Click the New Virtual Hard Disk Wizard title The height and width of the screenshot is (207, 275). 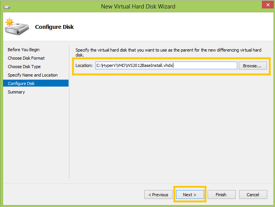click(x=138, y=7)
